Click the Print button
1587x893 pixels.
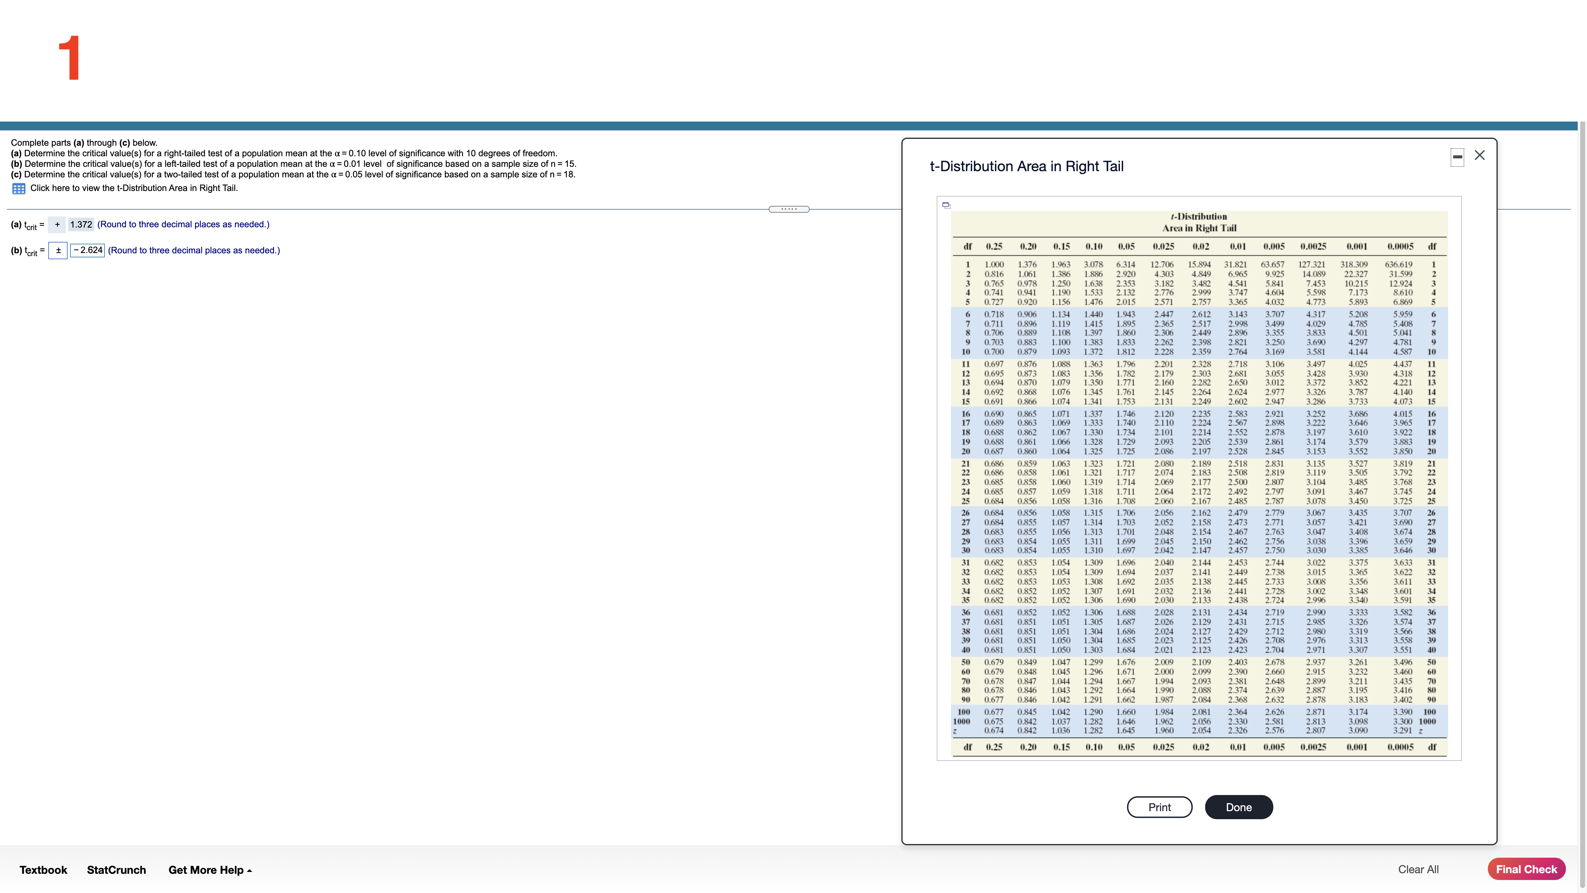click(x=1160, y=807)
